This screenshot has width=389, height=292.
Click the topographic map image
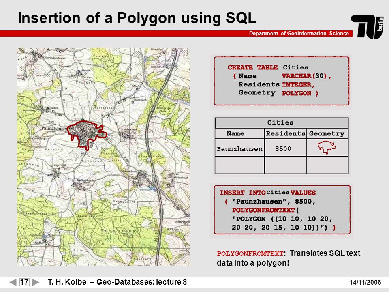point(103,157)
